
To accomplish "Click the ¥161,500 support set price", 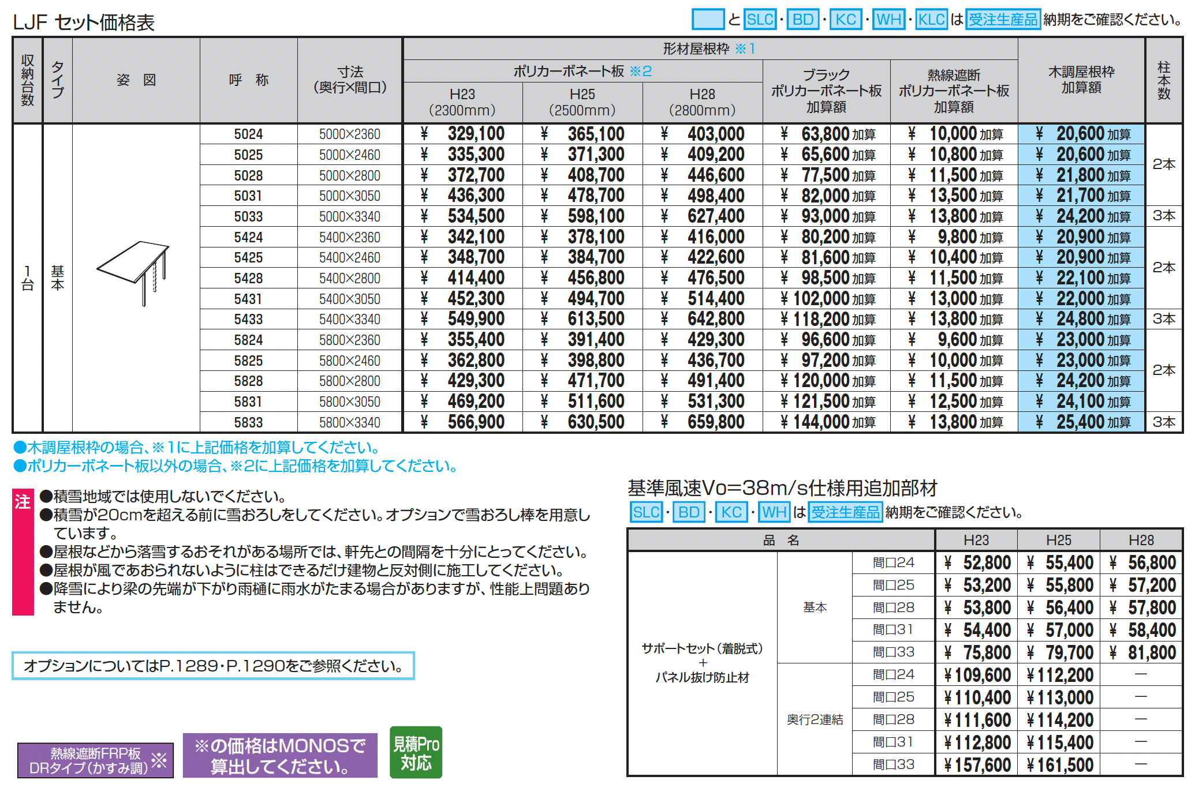I will 1060,765.
